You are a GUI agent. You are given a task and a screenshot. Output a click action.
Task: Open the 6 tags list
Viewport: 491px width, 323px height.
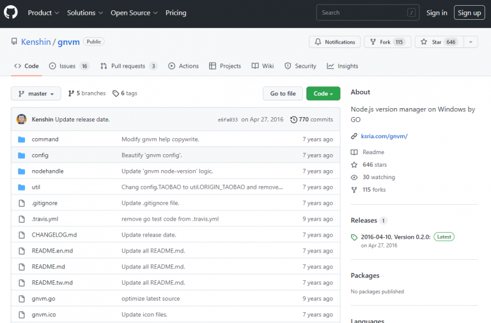click(125, 93)
